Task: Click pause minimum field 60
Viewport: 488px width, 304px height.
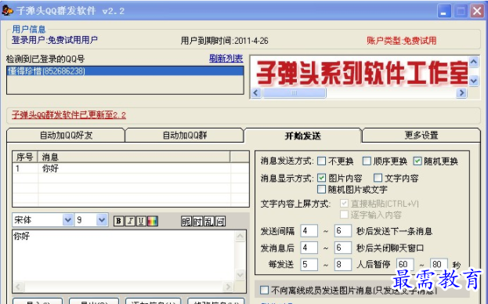Action: click(x=405, y=265)
